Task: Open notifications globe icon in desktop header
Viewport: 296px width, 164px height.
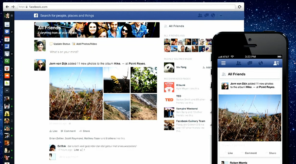Action: [213, 15]
